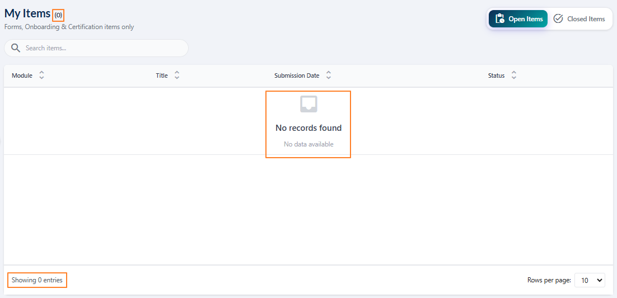Toggle sort arrows next to Module
This screenshot has height=298, width=617.
(41, 75)
